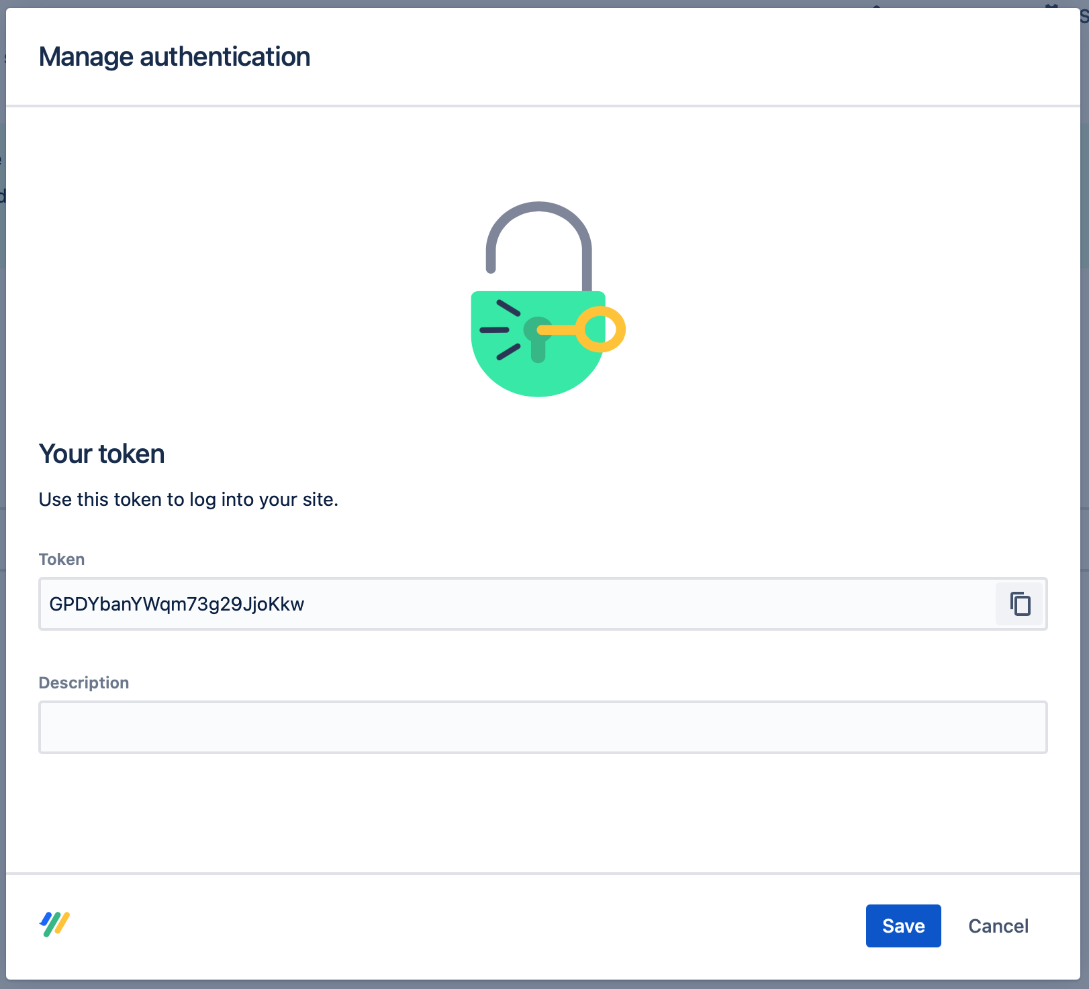Click the Your token heading

101,454
